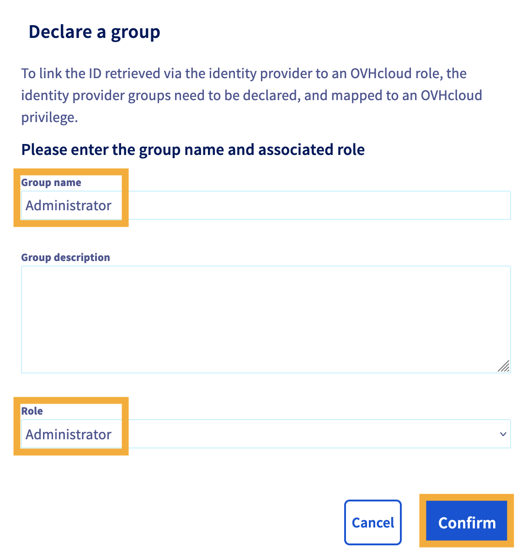
Task: Click the 'Group name' field label
Action: 51,182
